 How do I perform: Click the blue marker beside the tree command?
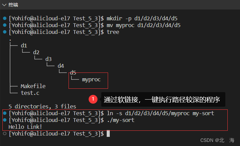pyautogui.click(x=4, y=32)
